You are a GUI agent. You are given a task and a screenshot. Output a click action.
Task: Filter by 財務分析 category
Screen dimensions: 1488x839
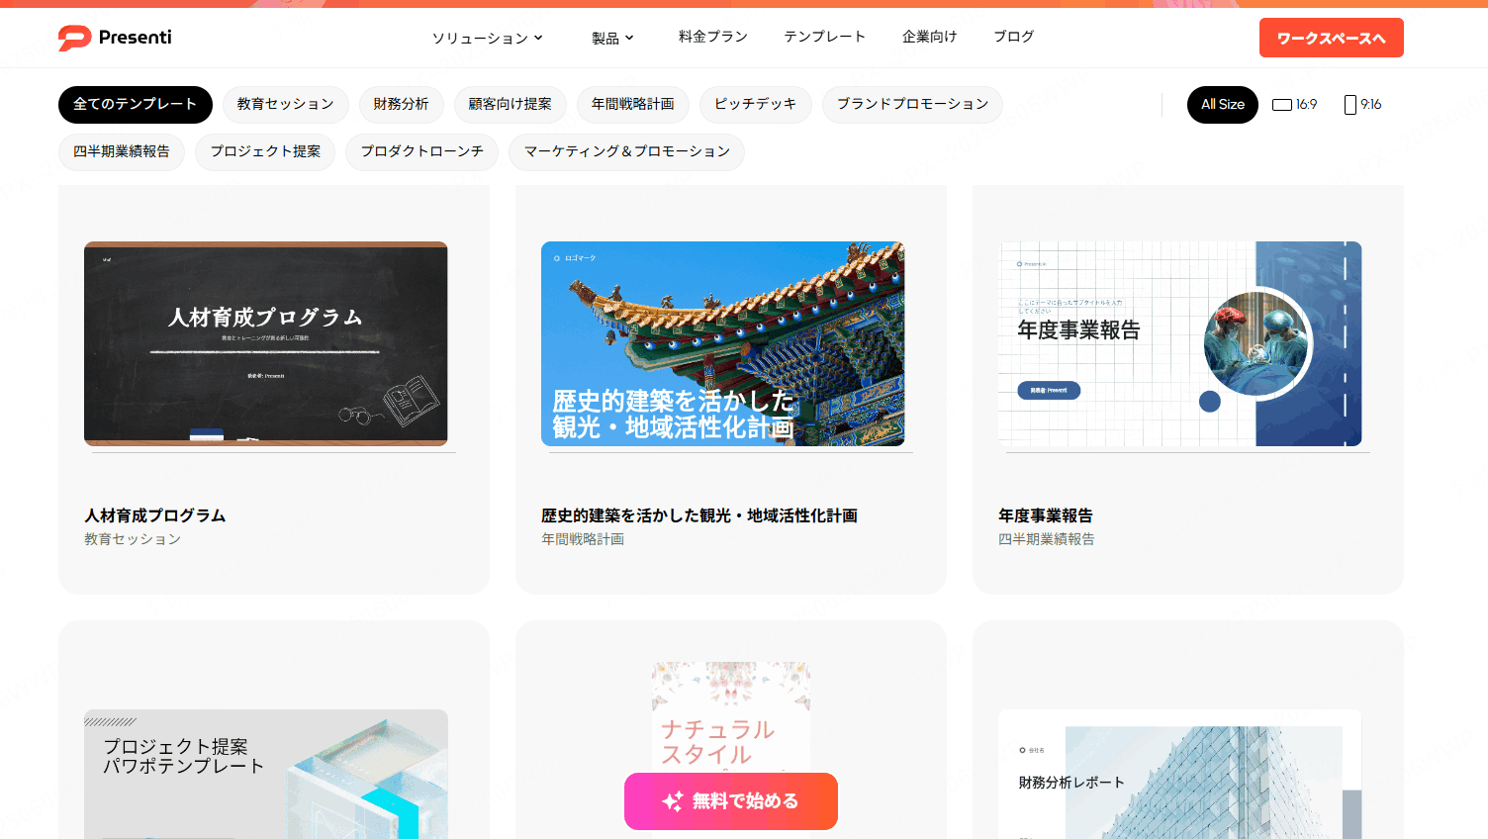[401, 104]
